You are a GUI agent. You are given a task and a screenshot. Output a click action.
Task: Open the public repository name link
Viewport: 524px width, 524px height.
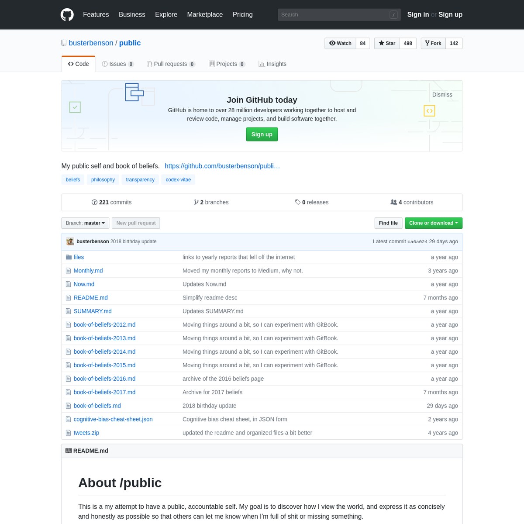[x=130, y=43]
